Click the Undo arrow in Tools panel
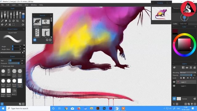197x111 pixels. (23, 21)
